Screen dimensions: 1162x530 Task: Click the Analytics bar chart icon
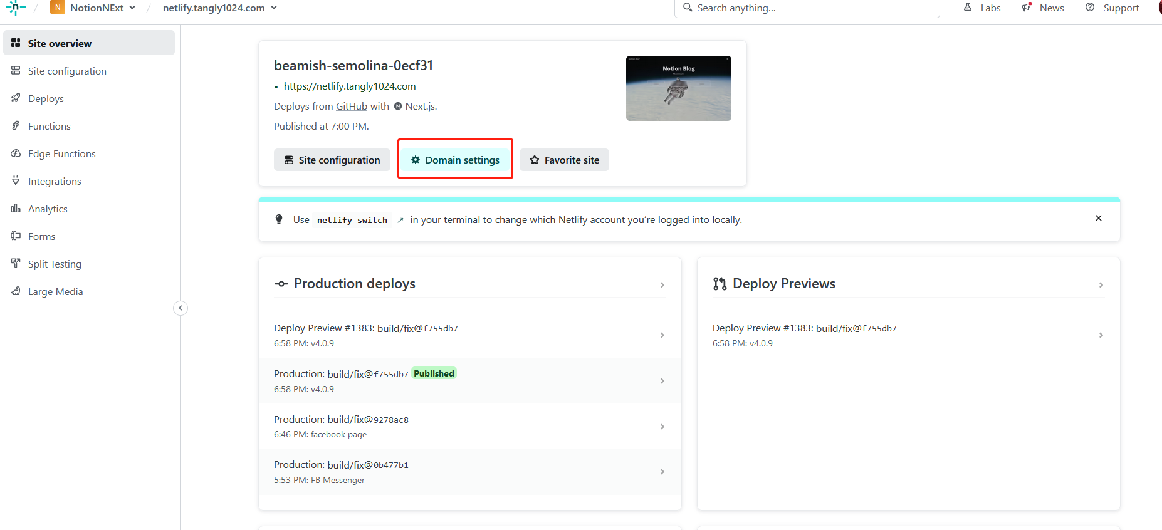(x=16, y=208)
